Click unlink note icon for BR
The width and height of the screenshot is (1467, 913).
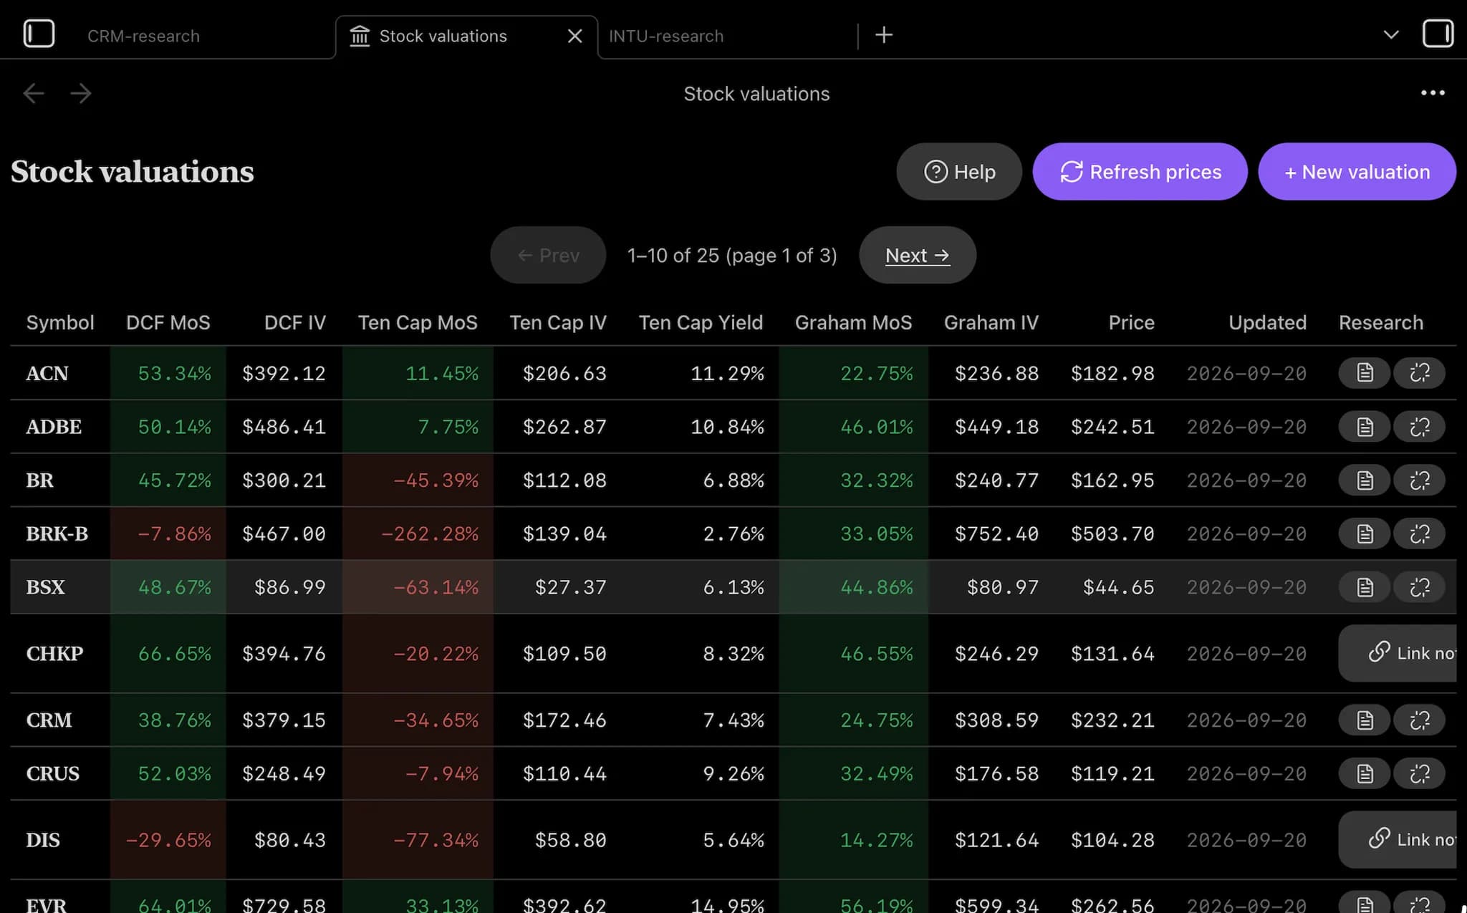(1419, 480)
